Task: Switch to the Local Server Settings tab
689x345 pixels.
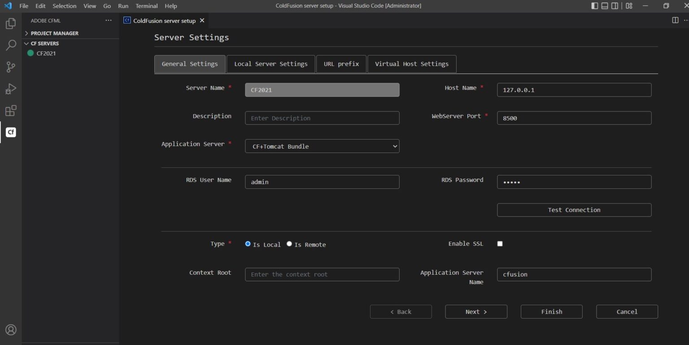Action: (270, 64)
